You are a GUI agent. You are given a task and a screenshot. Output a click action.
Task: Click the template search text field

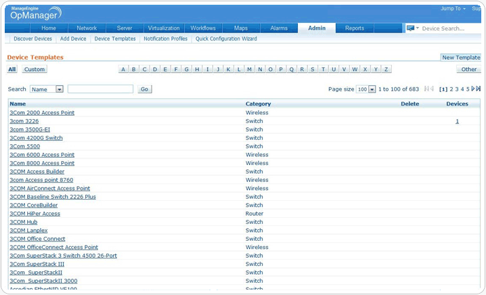point(100,89)
